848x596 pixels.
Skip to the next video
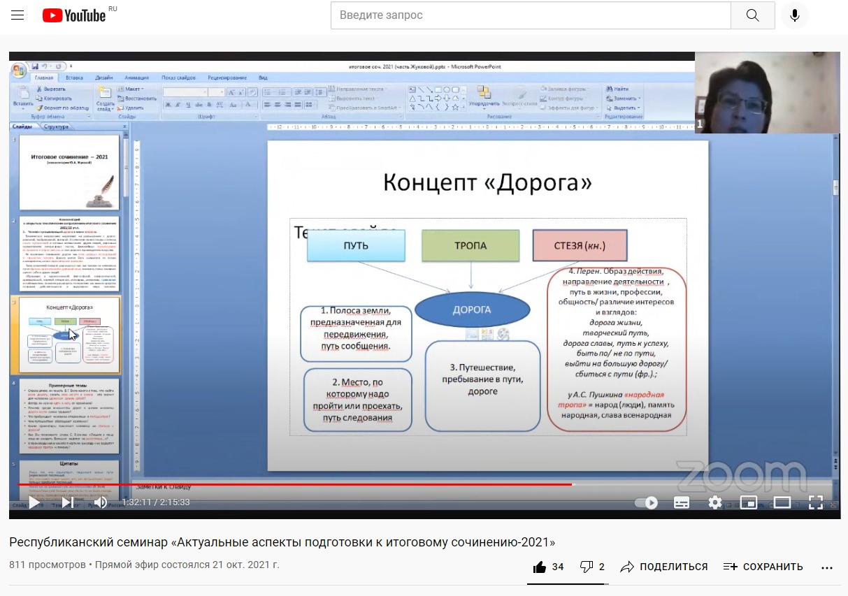[68, 502]
